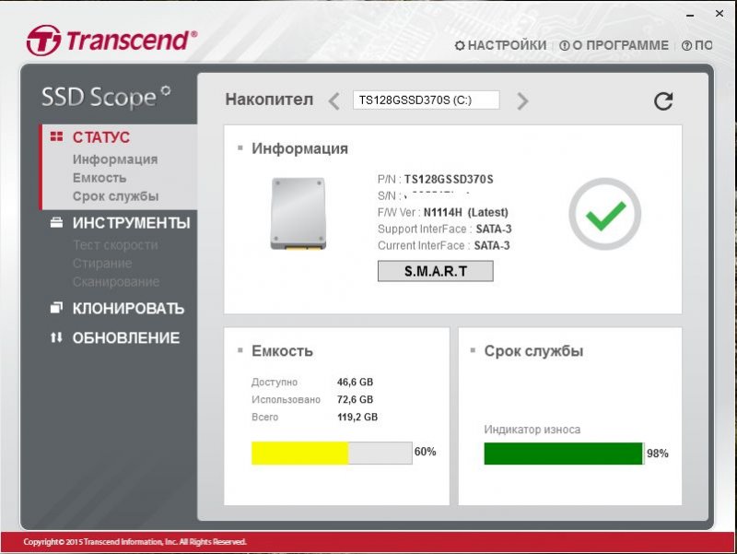This screenshot has height=554, width=737.
Task: Click the right arrow to switch drive
Action: pos(522,99)
